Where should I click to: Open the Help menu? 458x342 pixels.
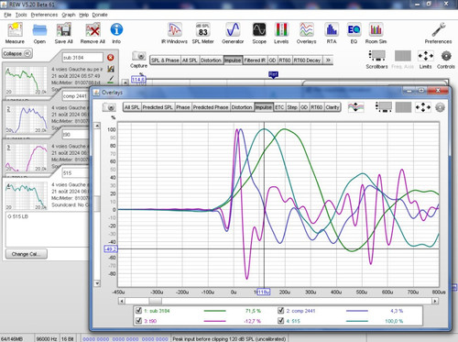[x=83, y=15]
